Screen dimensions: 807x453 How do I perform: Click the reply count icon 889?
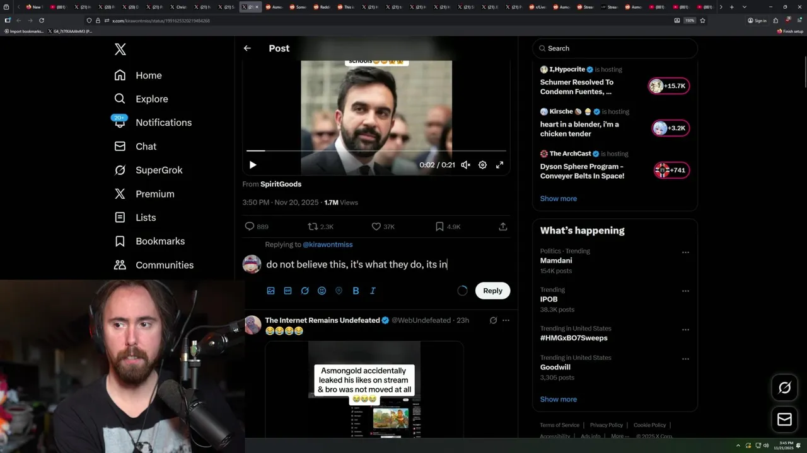click(x=250, y=226)
